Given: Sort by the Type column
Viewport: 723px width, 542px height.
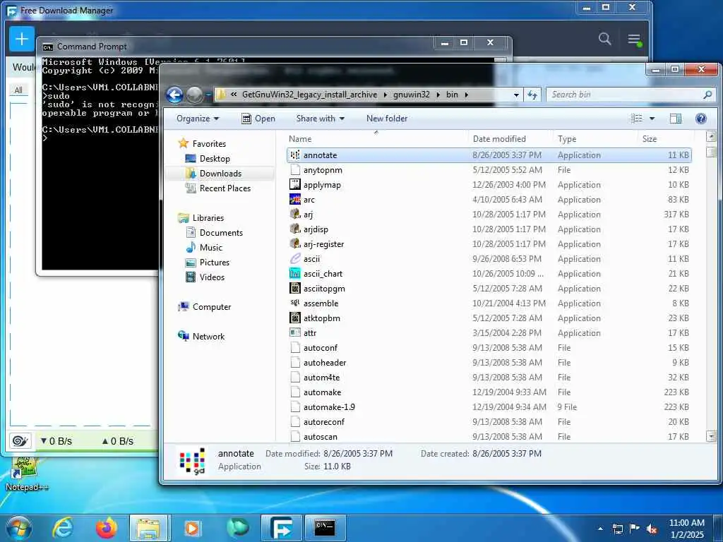Looking at the screenshot, I should pos(567,139).
